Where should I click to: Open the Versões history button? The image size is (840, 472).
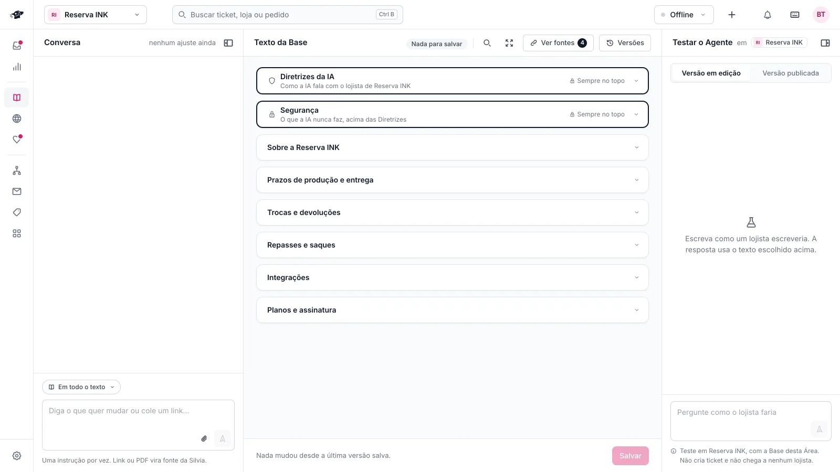[x=625, y=43]
